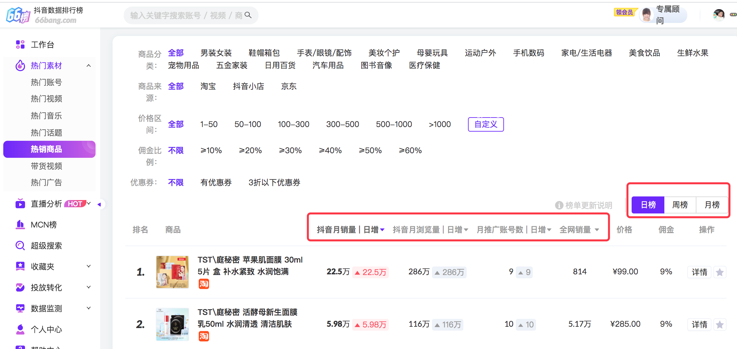This screenshot has height=349, width=737.
Task: Select the >1000 price range
Action: point(440,124)
